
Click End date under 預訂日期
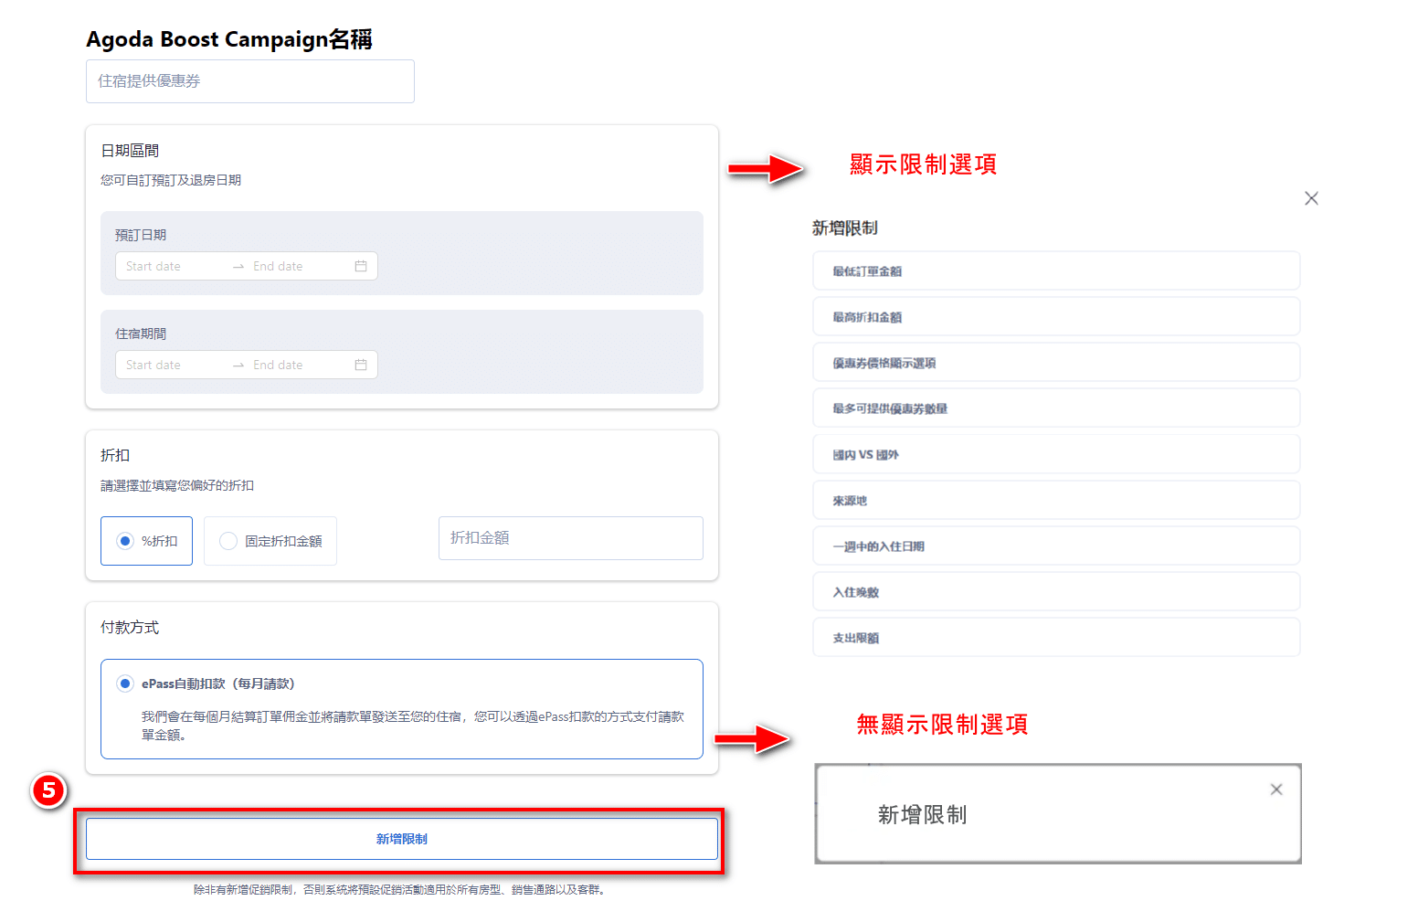tap(278, 266)
